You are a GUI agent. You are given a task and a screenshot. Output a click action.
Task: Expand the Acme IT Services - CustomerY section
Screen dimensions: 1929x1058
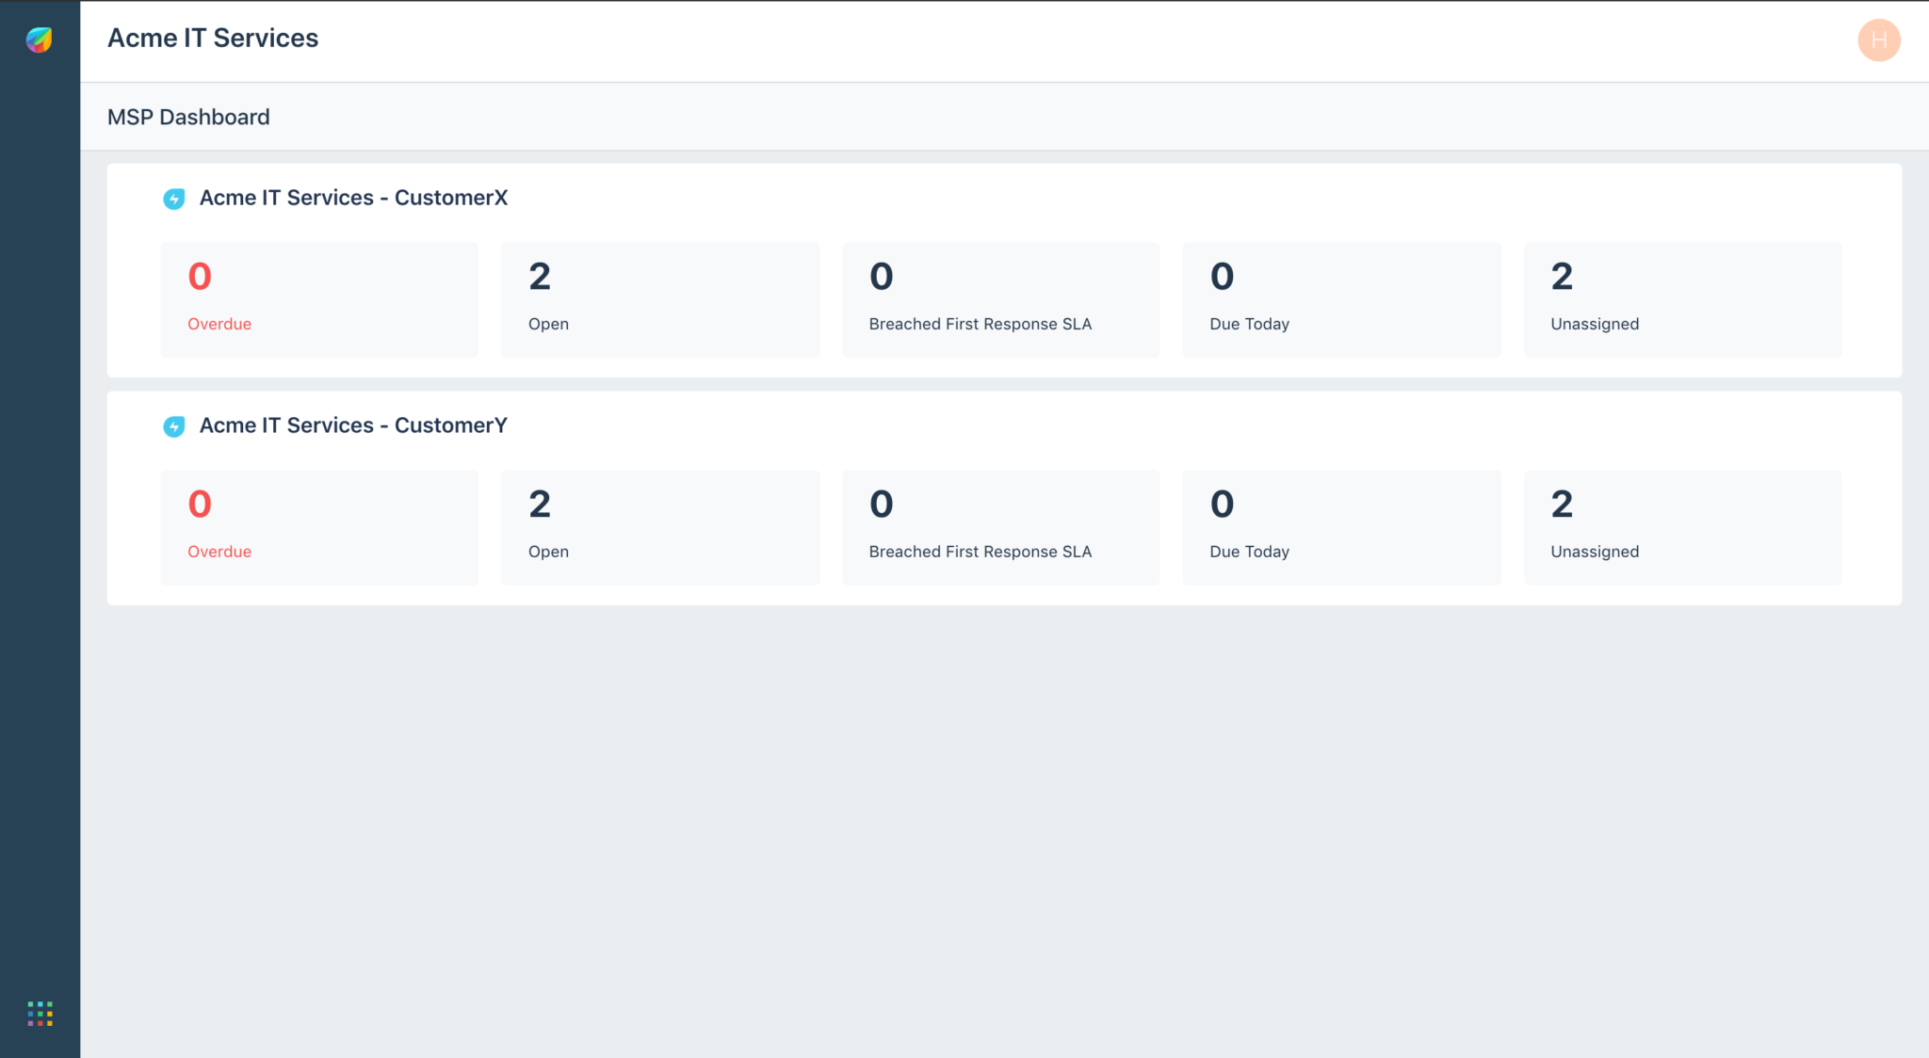pos(353,425)
